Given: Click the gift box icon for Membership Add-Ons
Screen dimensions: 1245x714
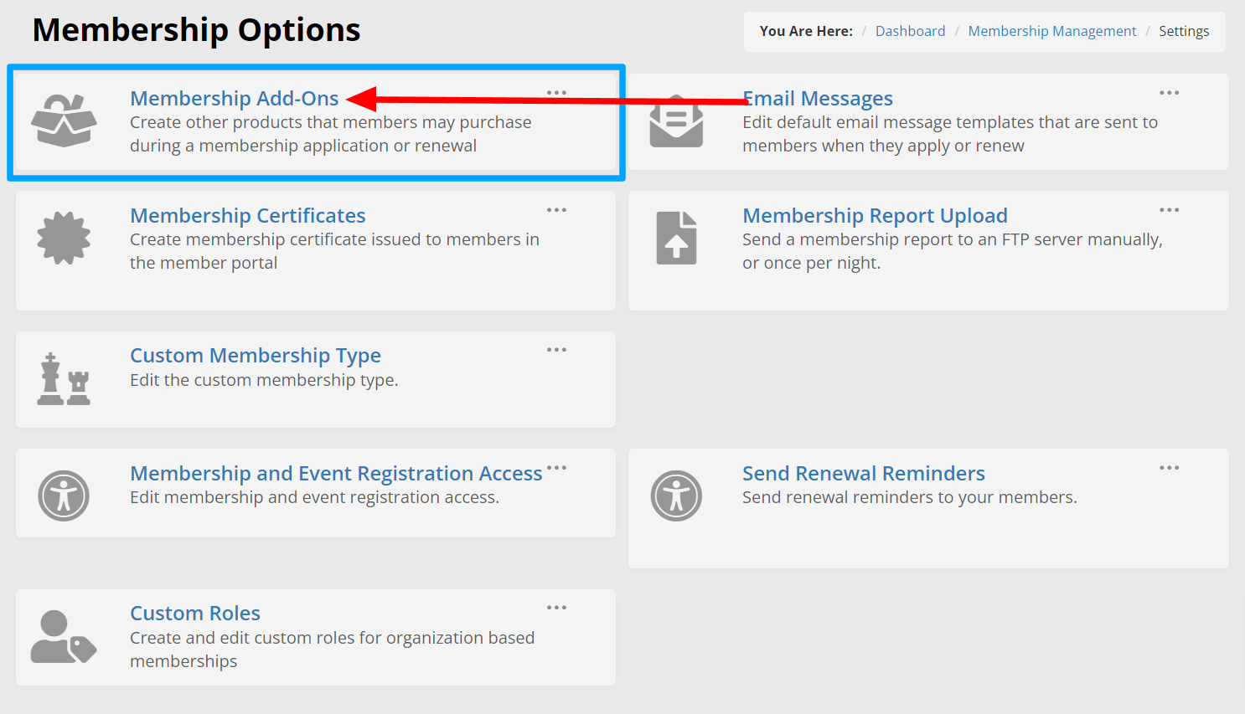Looking at the screenshot, I should tap(64, 122).
